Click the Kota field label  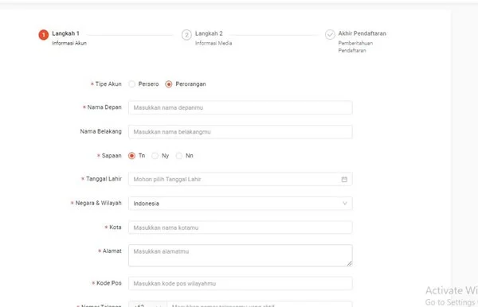116,227
